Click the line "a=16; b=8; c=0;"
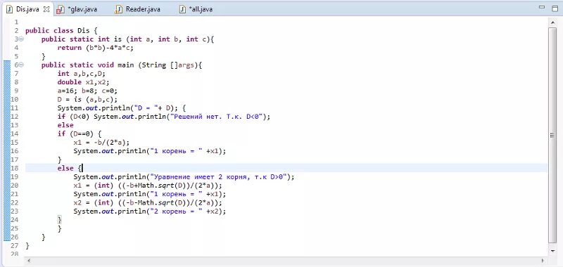Image resolution: width=563 pixels, height=267 pixels. click(x=87, y=91)
